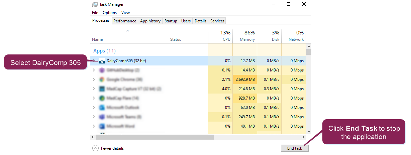Sort by the Disk column header

269,36
